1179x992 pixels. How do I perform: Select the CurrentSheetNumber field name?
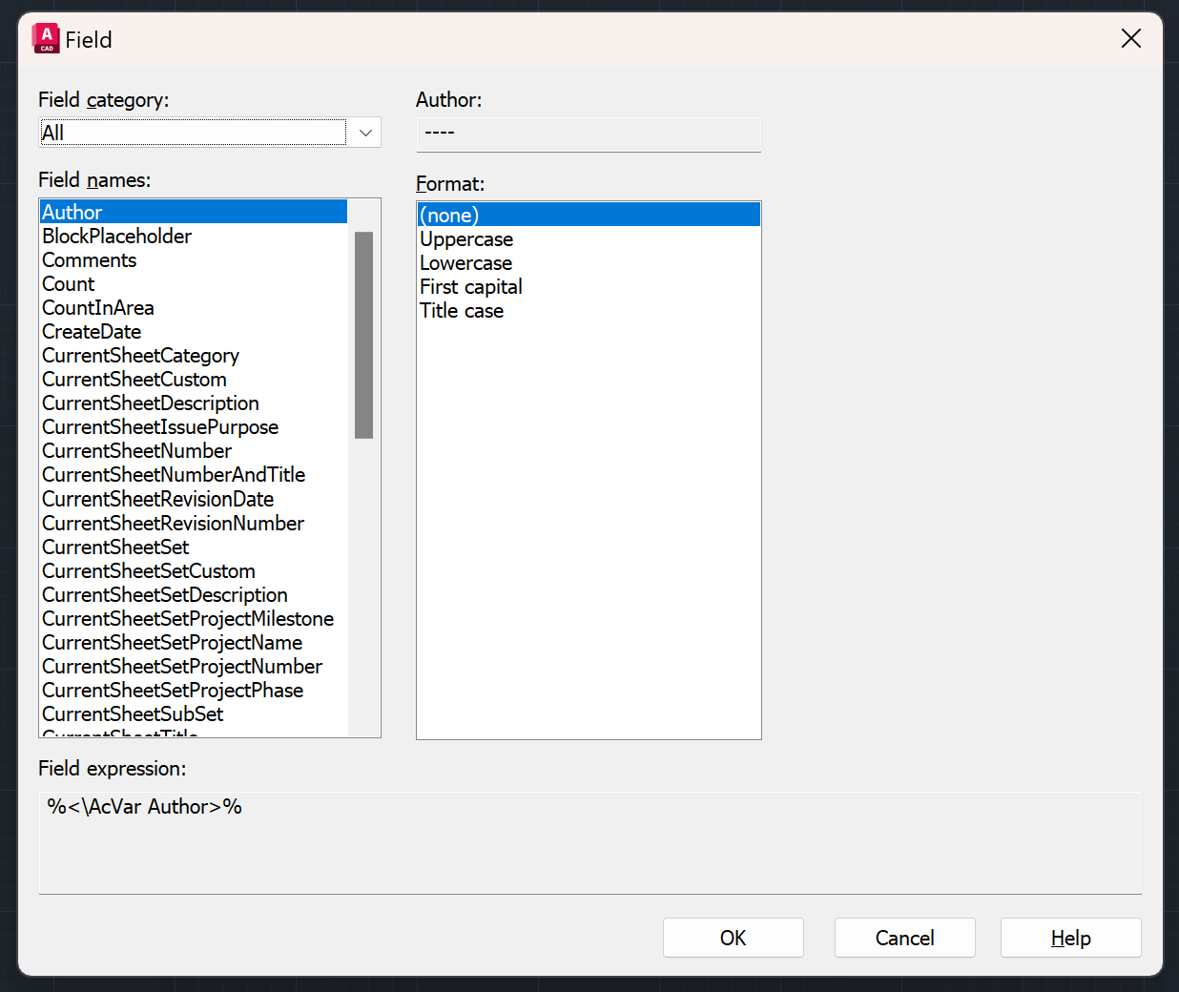[x=136, y=450]
